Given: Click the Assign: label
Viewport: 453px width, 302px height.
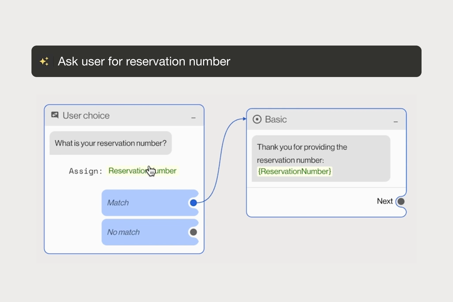Looking at the screenshot, I should coord(86,171).
